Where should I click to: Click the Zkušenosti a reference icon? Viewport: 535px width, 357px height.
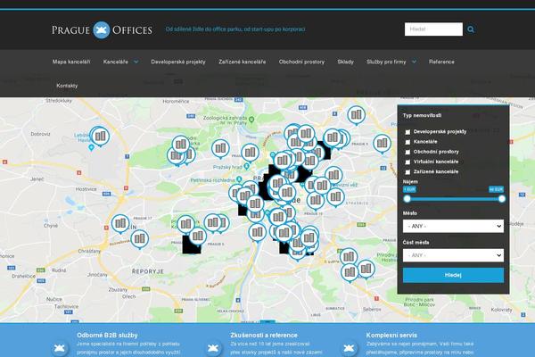[x=213, y=348]
